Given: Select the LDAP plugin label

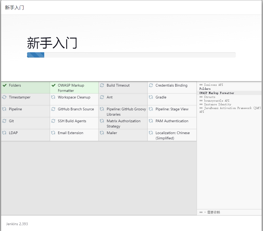Looking at the screenshot, I should [x=13, y=133].
